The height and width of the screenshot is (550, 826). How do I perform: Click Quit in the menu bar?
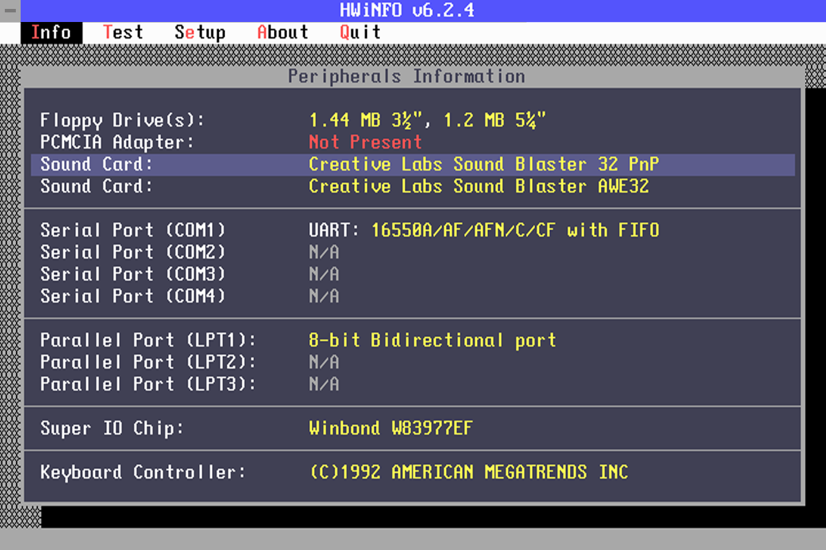pos(360,32)
